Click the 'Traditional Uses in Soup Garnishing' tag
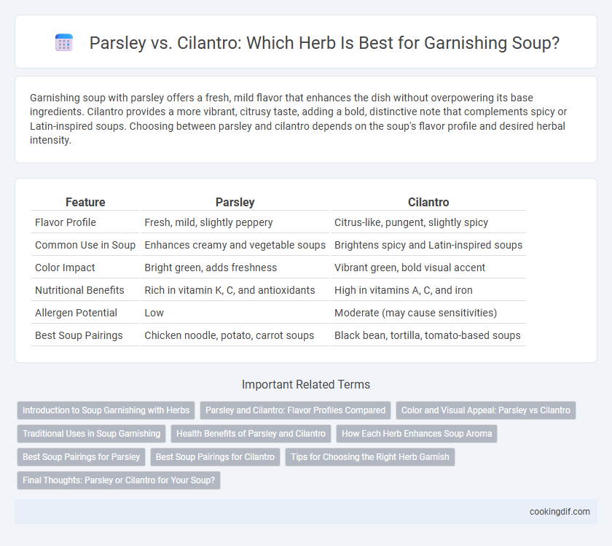612x546 pixels. (91, 434)
